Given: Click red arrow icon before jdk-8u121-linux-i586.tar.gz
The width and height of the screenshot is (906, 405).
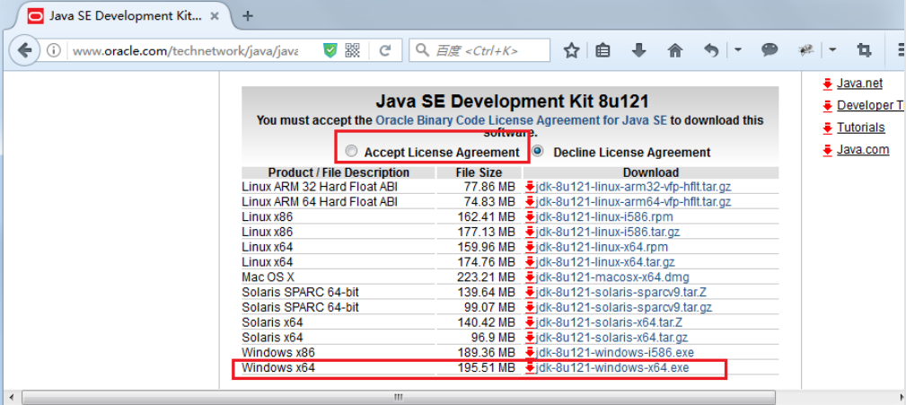Looking at the screenshot, I should click(x=530, y=233).
